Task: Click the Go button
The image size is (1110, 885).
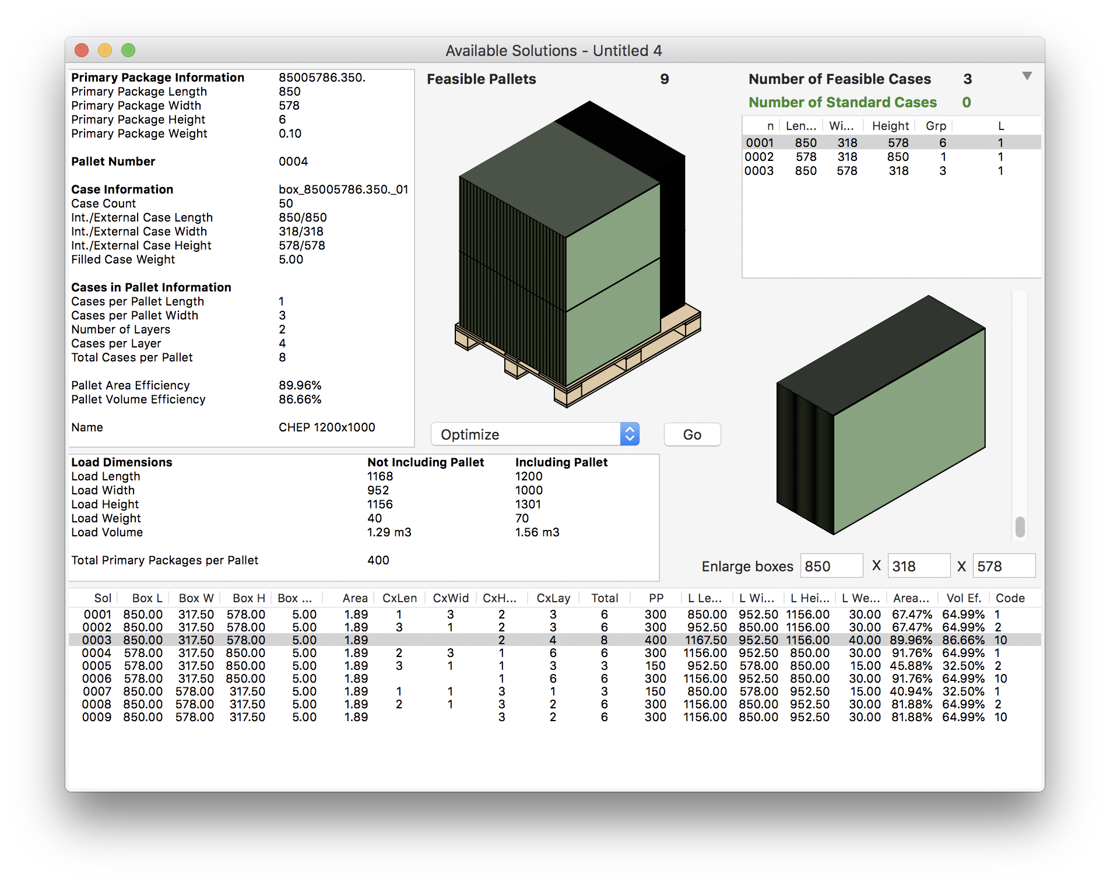Action: [692, 434]
